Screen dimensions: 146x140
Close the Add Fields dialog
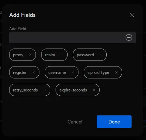coord(132,15)
